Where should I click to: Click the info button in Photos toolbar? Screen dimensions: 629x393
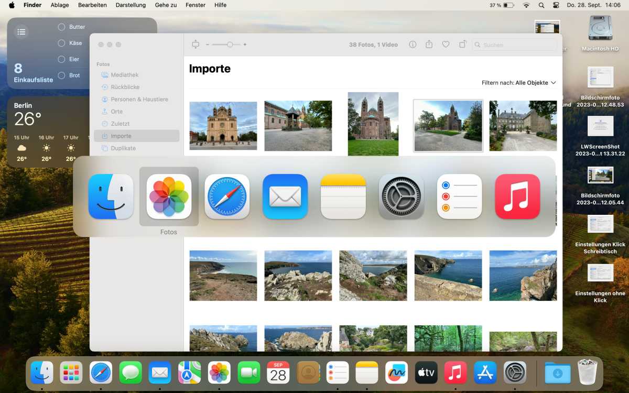point(413,45)
